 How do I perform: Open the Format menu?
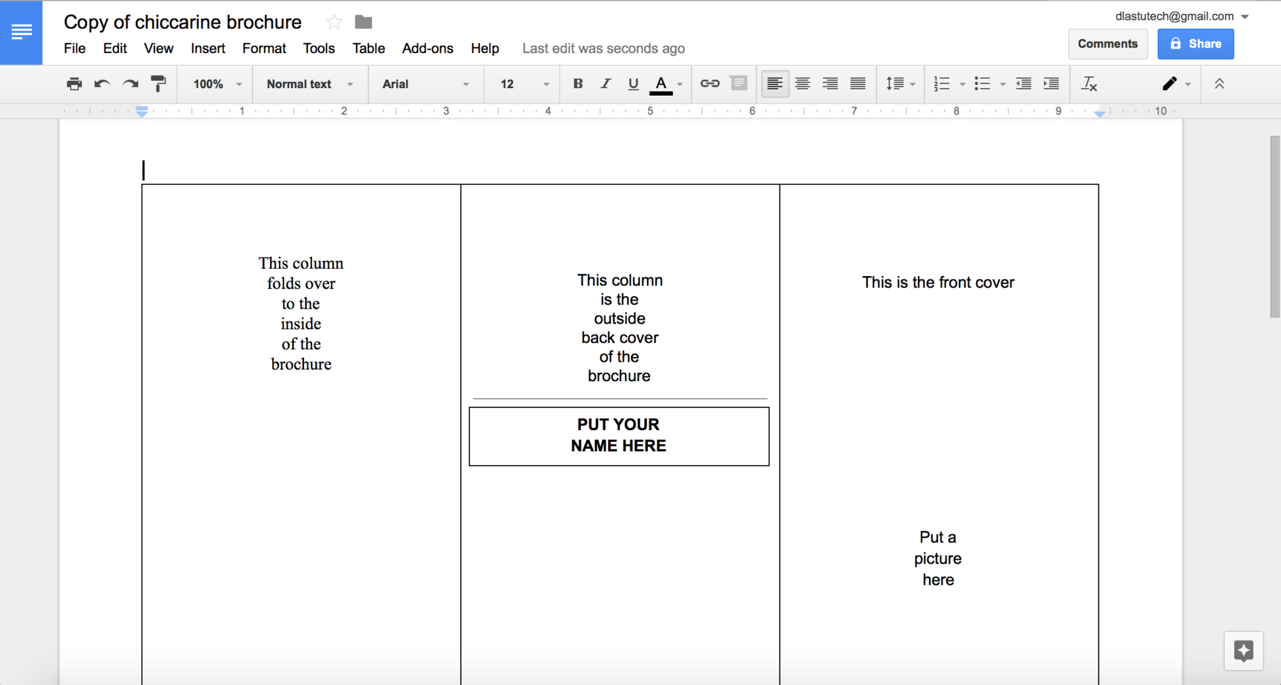click(x=265, y=47)
